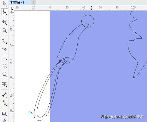Click the ruler origin corner icon
This screenshot has height=122, width=147.
point(12,8)
